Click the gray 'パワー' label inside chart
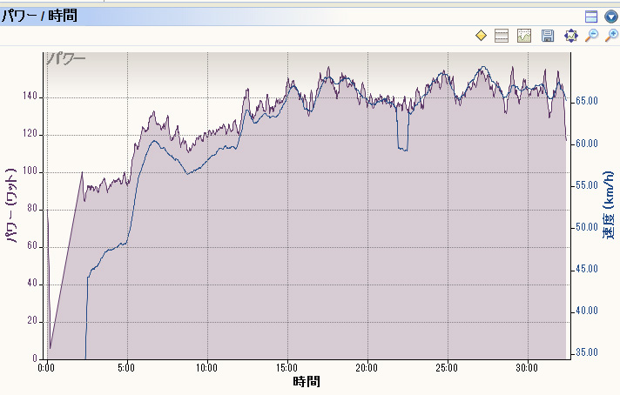This screenshot has width=620, height=395. [x=65, y=59]
